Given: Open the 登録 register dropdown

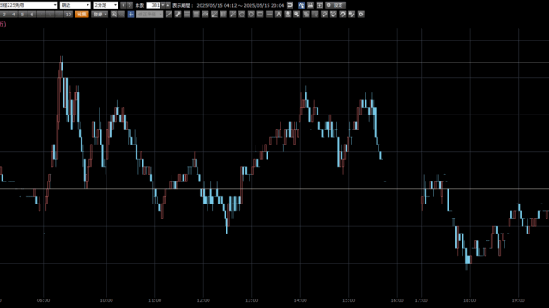Looking at the screenshot, I should (100, 15).
